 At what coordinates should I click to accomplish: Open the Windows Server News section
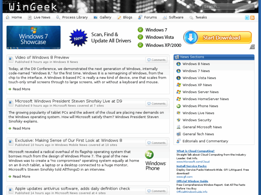200,92
